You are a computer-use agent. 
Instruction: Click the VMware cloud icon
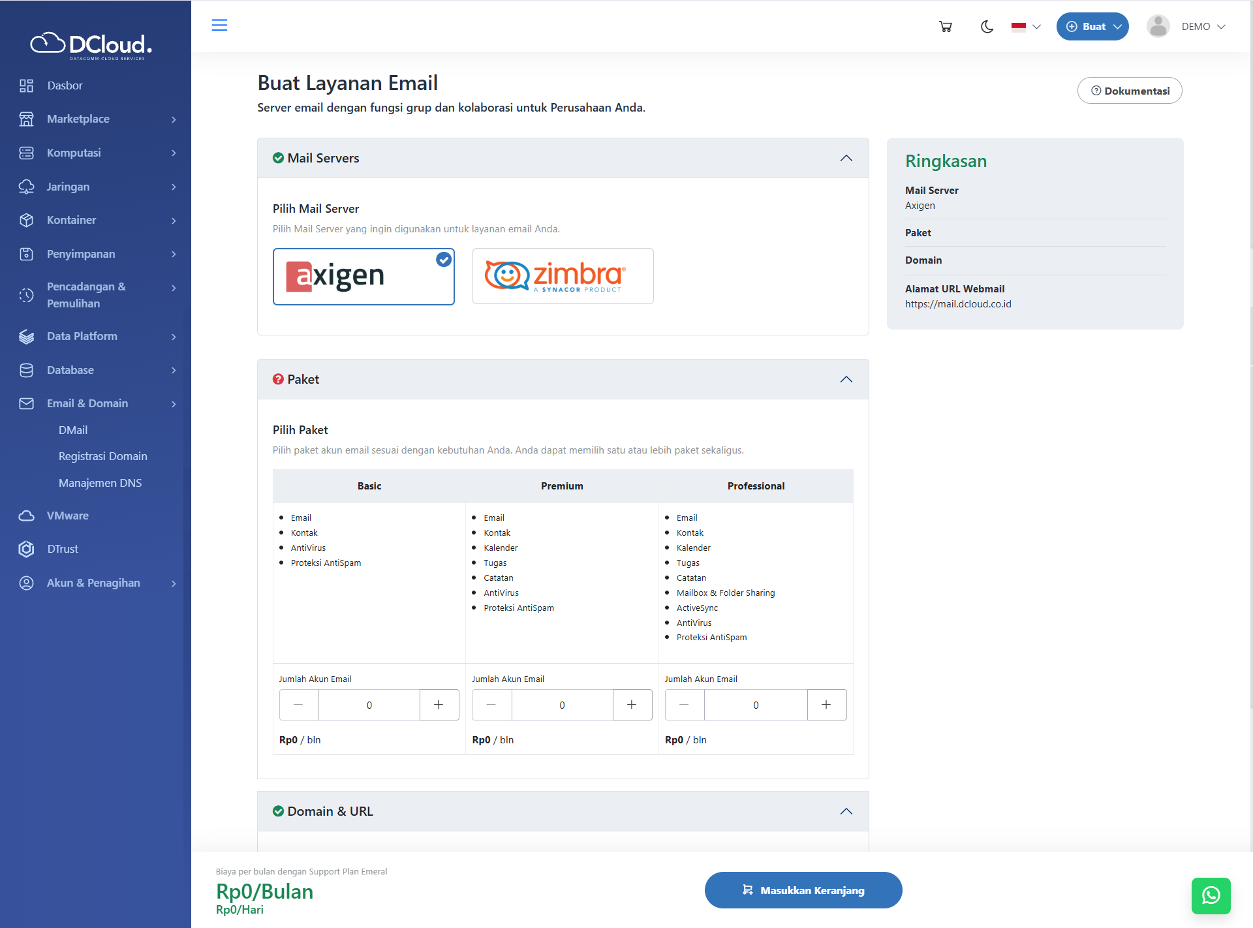26,516
